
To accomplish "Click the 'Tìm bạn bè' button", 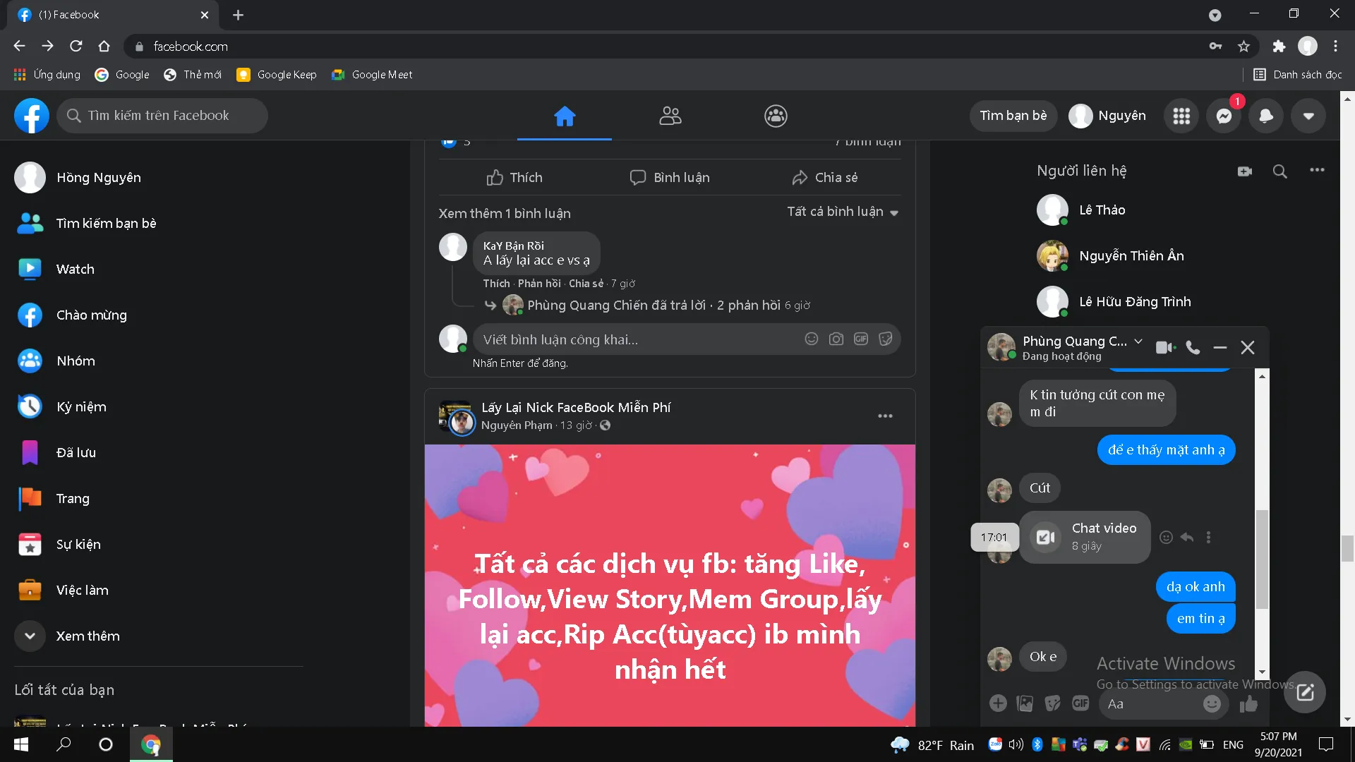I will point(1013,116).
